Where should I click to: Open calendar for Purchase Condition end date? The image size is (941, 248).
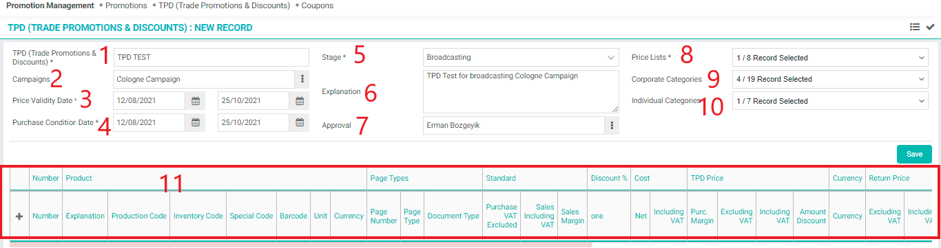(300, 123)
